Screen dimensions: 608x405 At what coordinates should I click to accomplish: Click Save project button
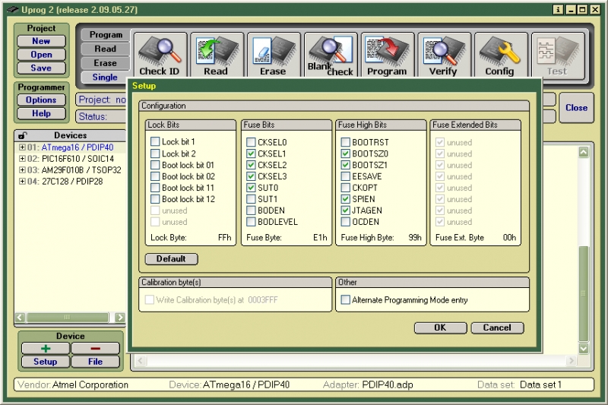[x=41, y=68]
